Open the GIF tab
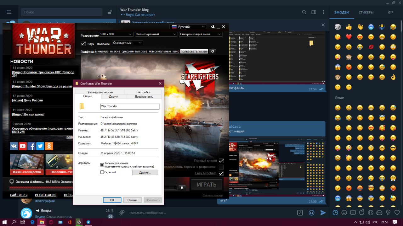 pos(390,13)
